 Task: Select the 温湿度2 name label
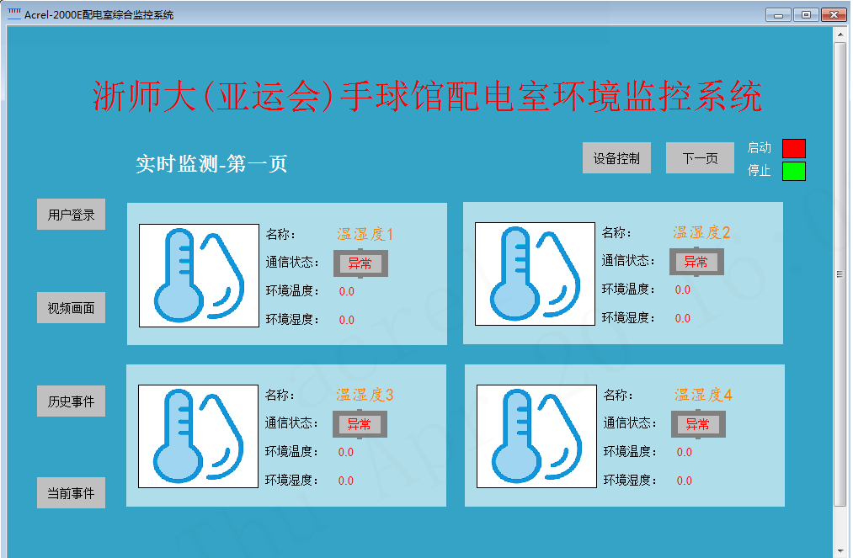point(701,233)
